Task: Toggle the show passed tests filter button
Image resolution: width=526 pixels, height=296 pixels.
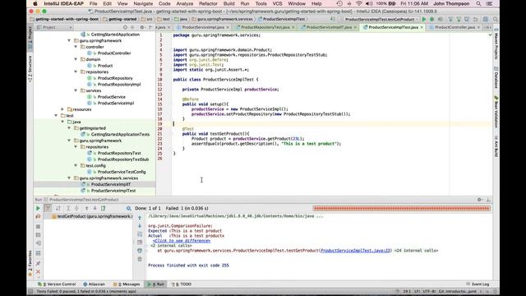Action: 48,208
